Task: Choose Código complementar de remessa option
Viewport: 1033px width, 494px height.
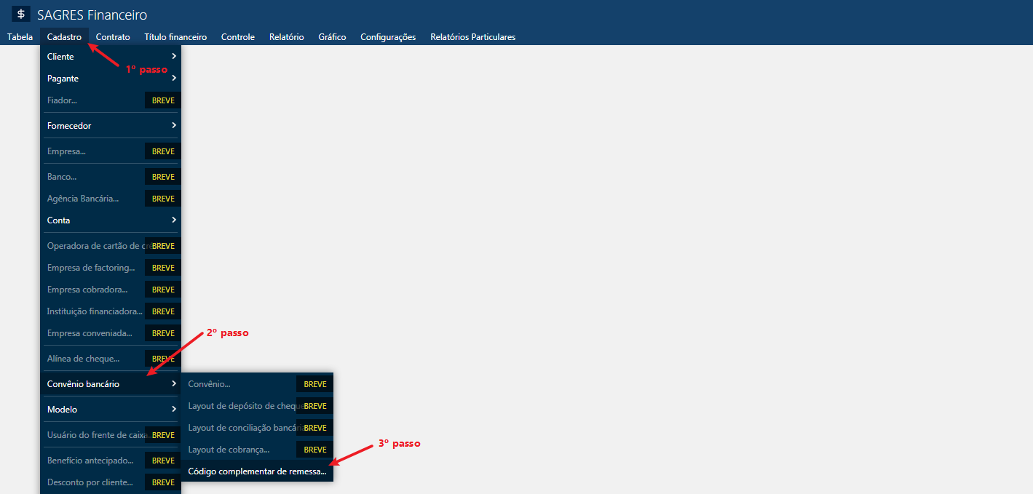Action: point(257,471)
